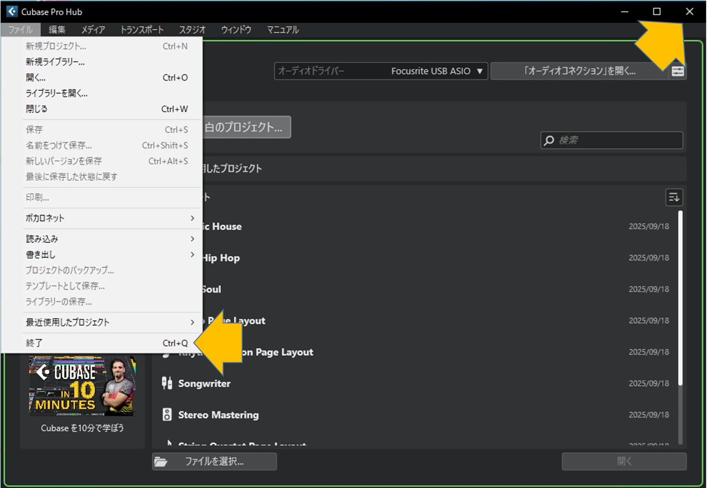
Task: Expand the 書き出し submenu arrow
Action: coord(192,254)
